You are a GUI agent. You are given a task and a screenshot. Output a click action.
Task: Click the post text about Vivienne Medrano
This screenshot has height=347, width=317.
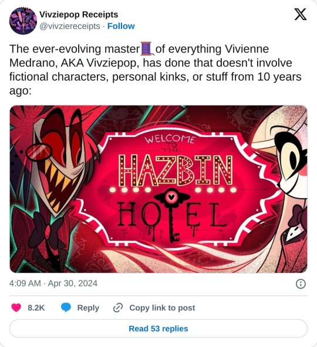pos(156,70)
